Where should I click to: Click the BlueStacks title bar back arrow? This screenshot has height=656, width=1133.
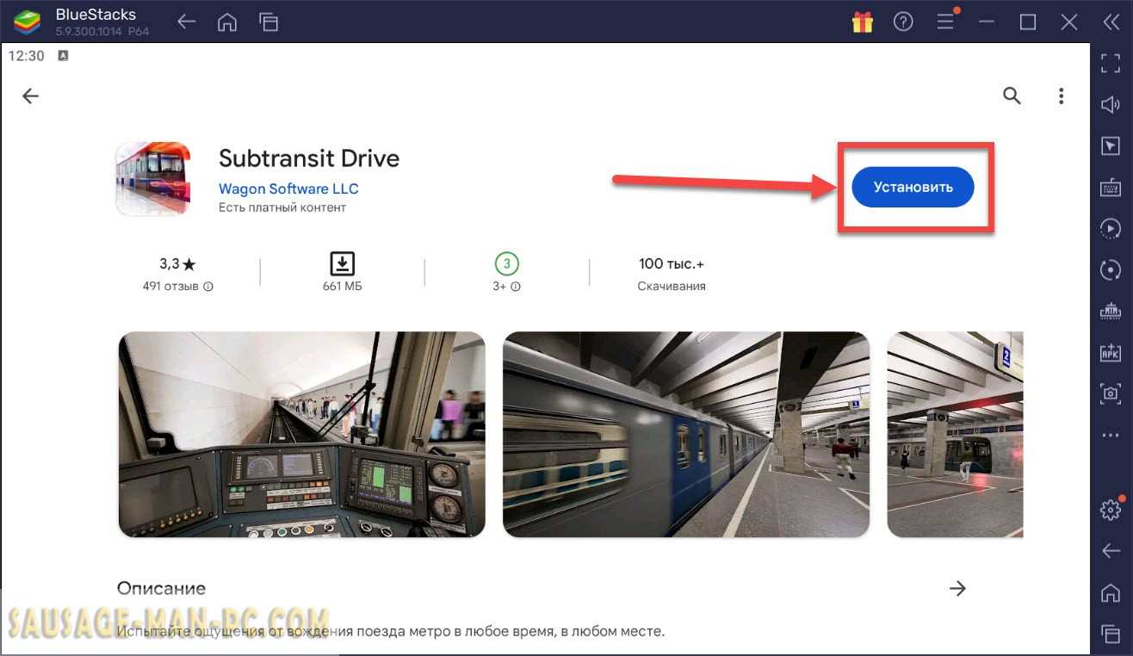point(187,22)
